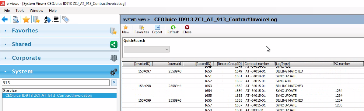
Task: Expand the Corporate section
Action: [5, 58]
